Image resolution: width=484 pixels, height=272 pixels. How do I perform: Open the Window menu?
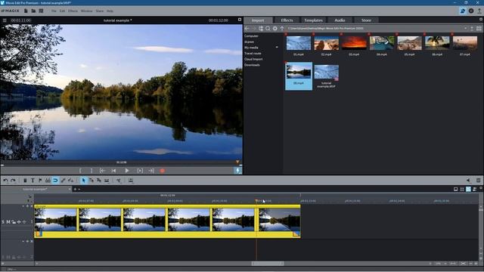tap(87, 11)
